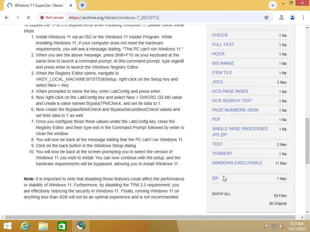Screen dimensions: 310x232
Task: Launch Internet Explorer from the taskbar
Action: [25, 226]
